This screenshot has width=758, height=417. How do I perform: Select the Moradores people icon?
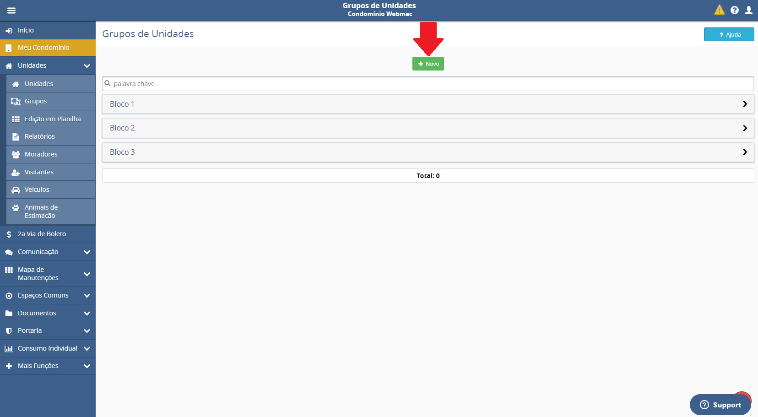click(x=16, y=155)
